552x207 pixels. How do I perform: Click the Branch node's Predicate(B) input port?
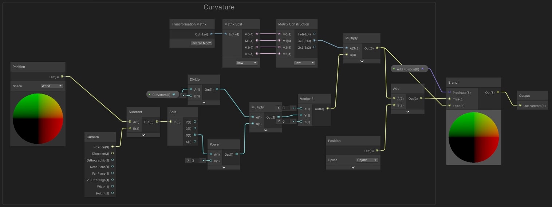(450, 92)
